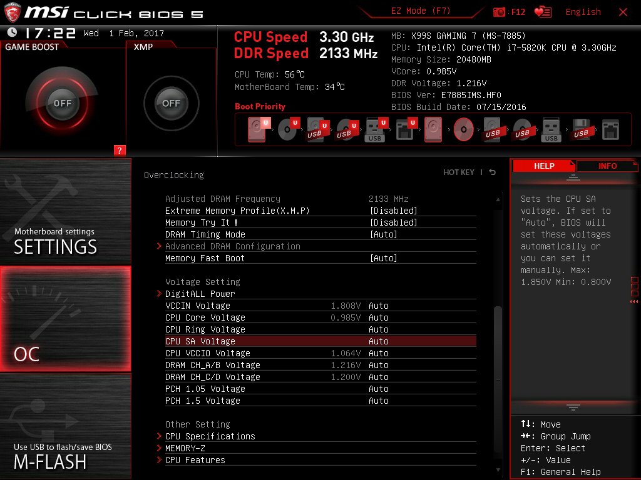Toggle the XMP button on

[x=171, y=103]
